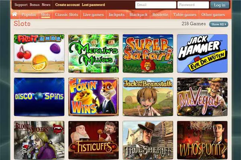Viewport: 241px width, 160px height.
Task: Open the Foxin' Wins game thumbnail
Action: [94, 97]
